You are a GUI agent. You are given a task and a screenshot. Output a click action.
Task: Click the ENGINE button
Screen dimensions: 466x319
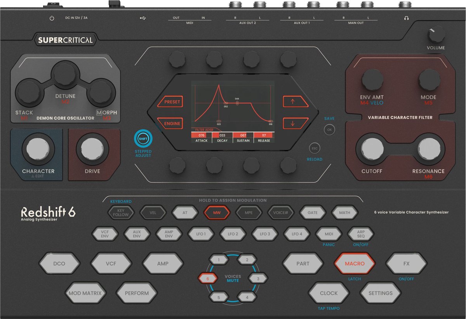click(170, 124)
